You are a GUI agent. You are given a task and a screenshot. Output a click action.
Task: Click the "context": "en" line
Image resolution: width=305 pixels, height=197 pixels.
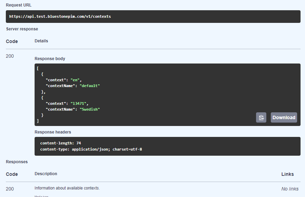click(64, 80)
